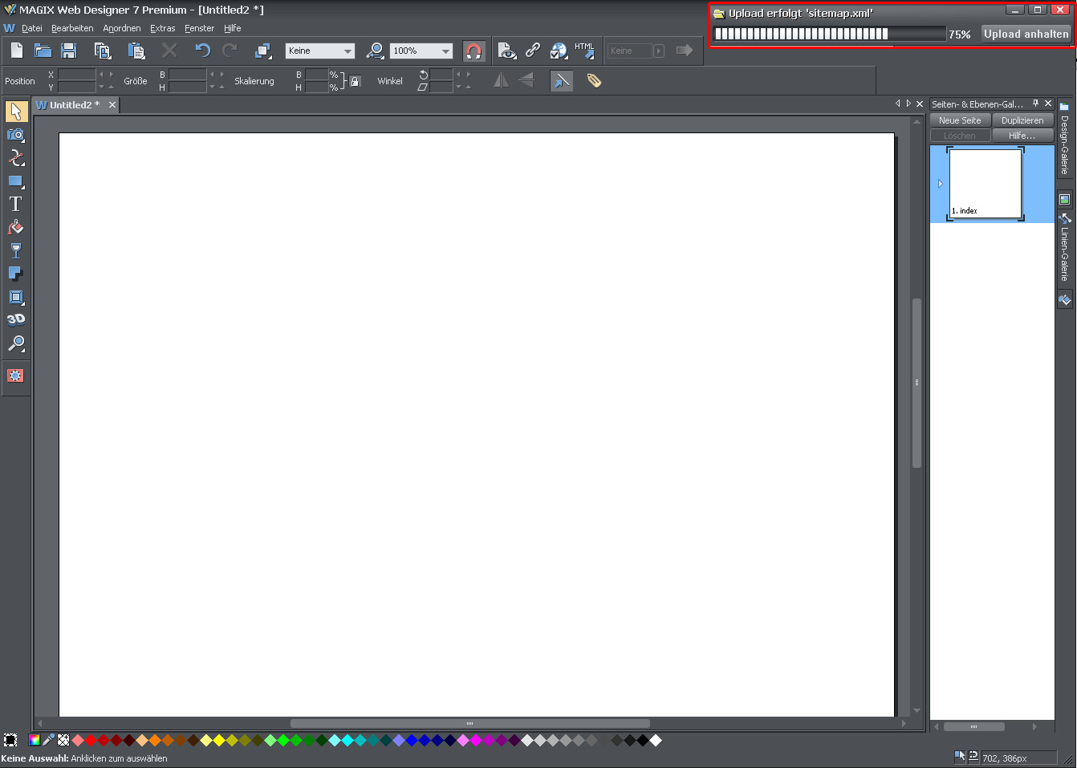The width and height of the screenshot is (1077, 768).
Task: Open the Bearbeiten menu
Action: point(72,28)
